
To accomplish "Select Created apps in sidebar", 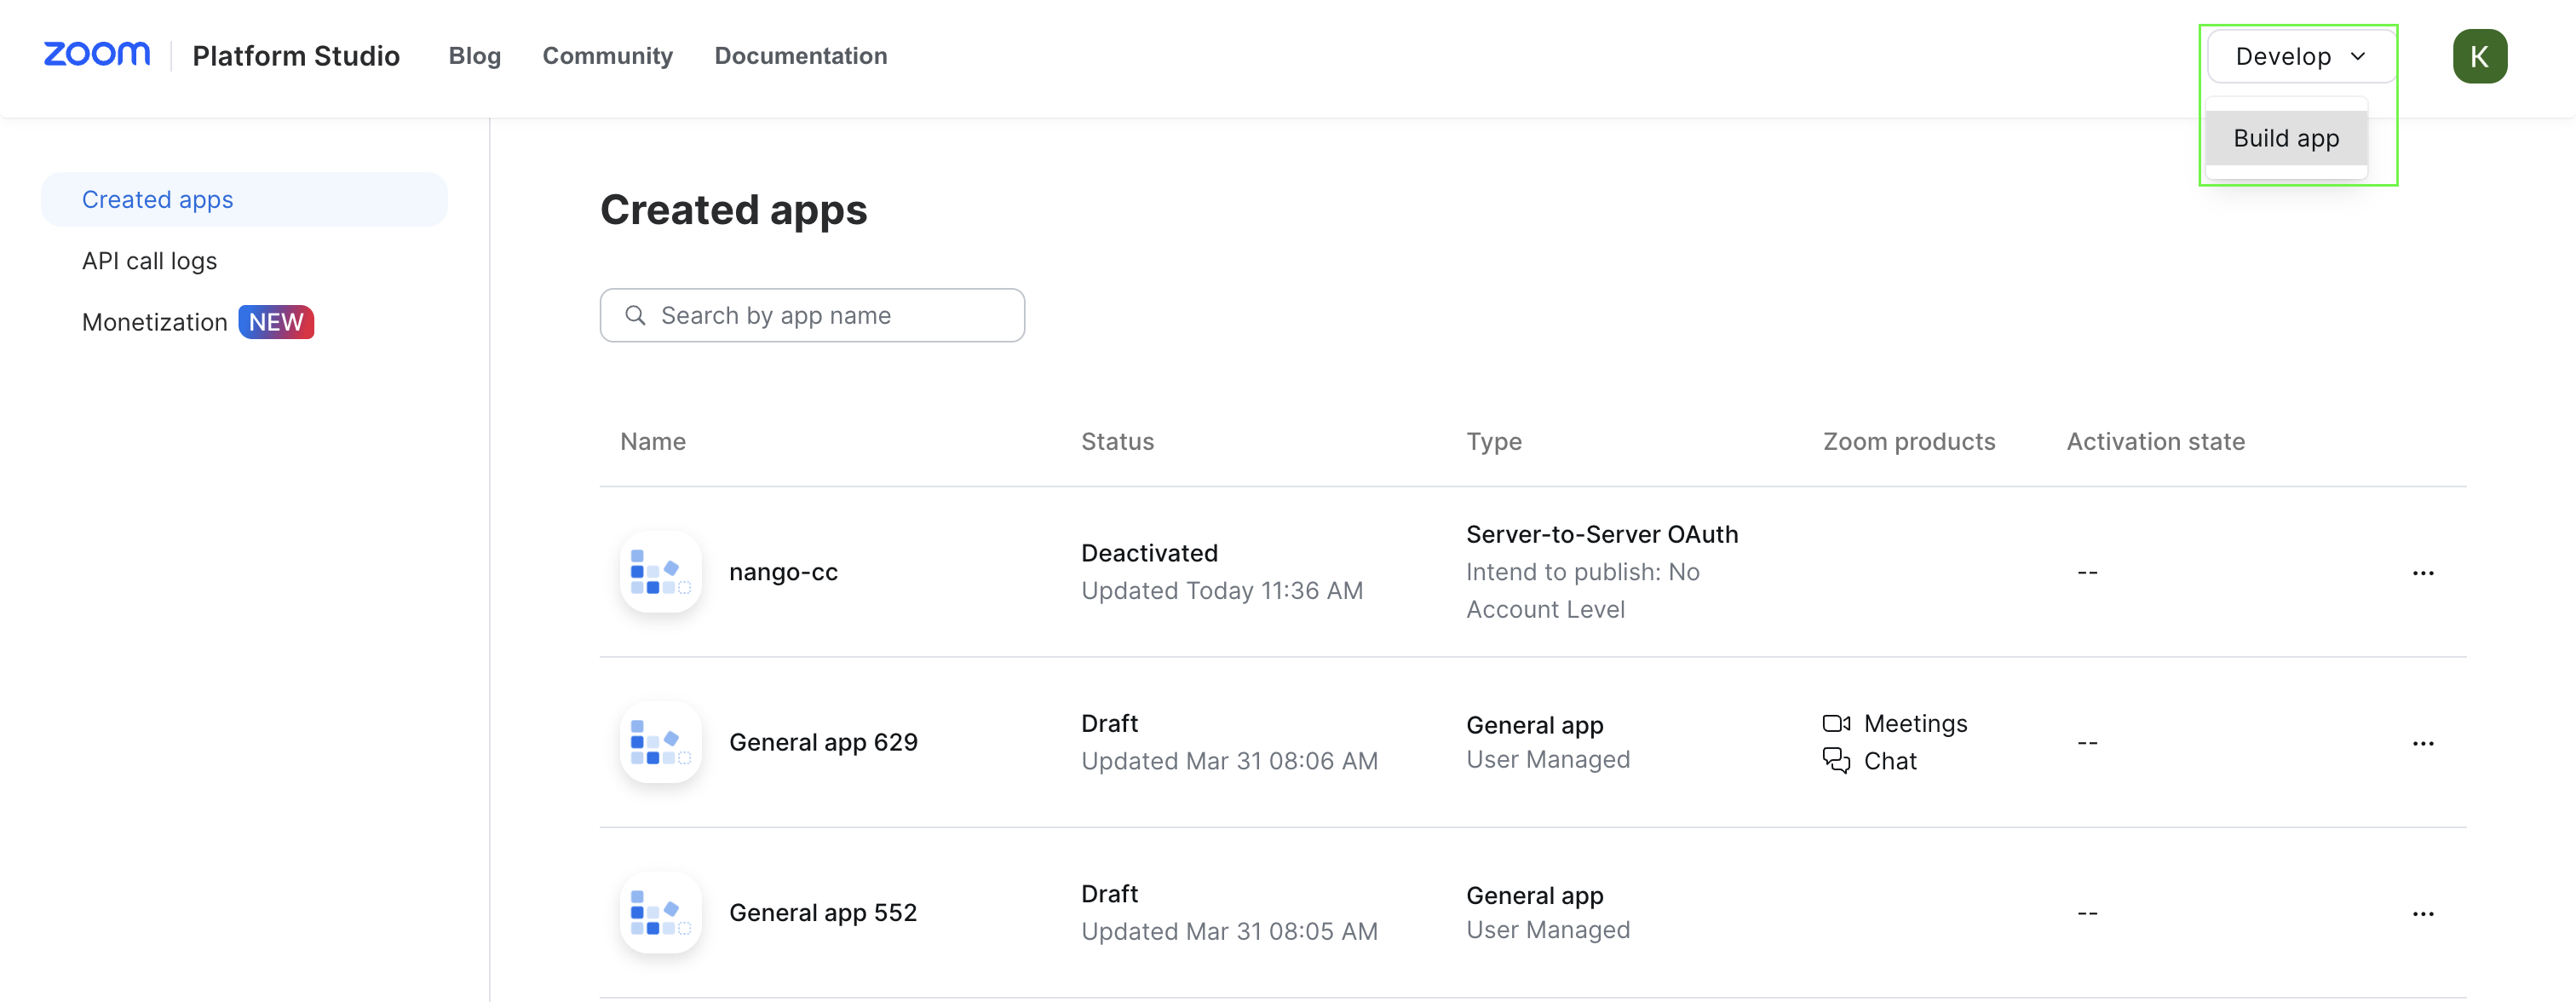I will tap(244, 199).
